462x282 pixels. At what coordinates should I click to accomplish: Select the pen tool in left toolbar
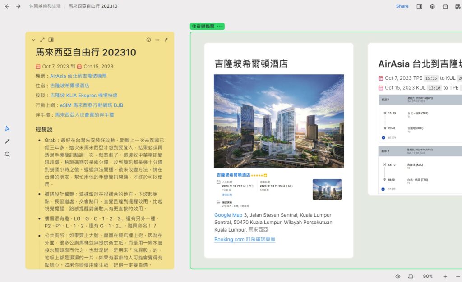point(7,141)
